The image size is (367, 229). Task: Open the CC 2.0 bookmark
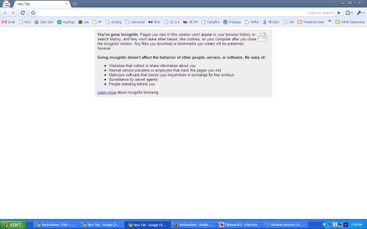172,22
